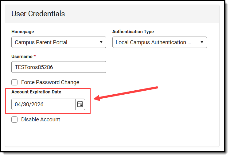Viewport: 230px width, 157px height.
Task: Expand the Campus Parent Portal homepage dropdown
Action: coord(55,42)
